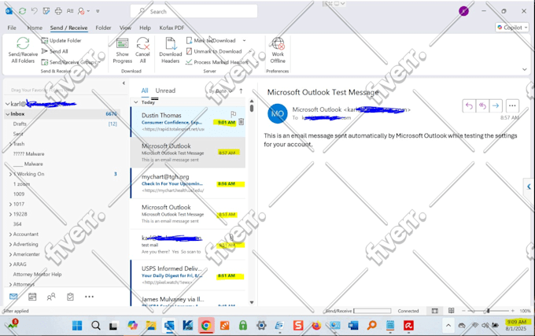Viewport: 535px width, 336px height.
Task: Expand the 1017 folder
Action: 10,204
